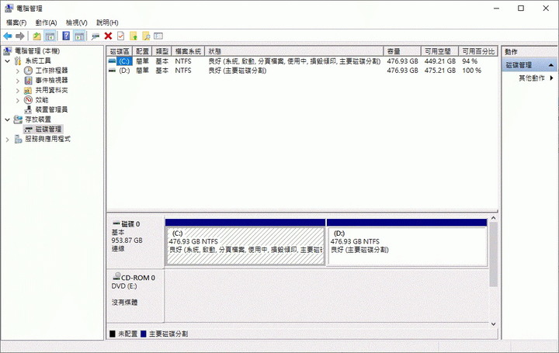Open 共用資料夾 in the tree
This screenshot has height=353, width=559.
coord(51,90)
